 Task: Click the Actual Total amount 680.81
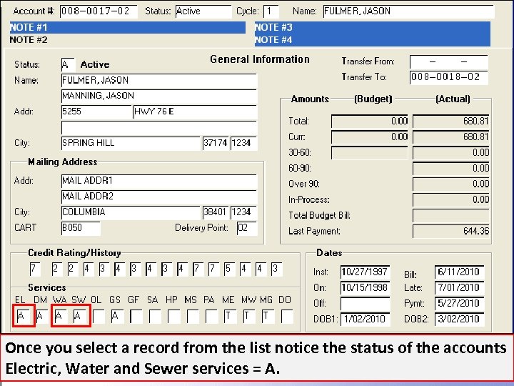[x=450, y=122]
